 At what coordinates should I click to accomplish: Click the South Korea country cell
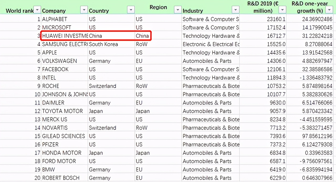pos(111,44)
